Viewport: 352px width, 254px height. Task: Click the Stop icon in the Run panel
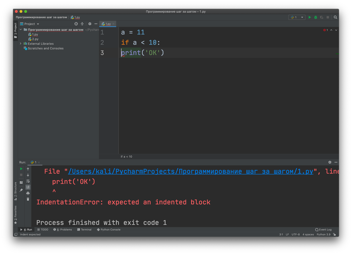[21, 175]
